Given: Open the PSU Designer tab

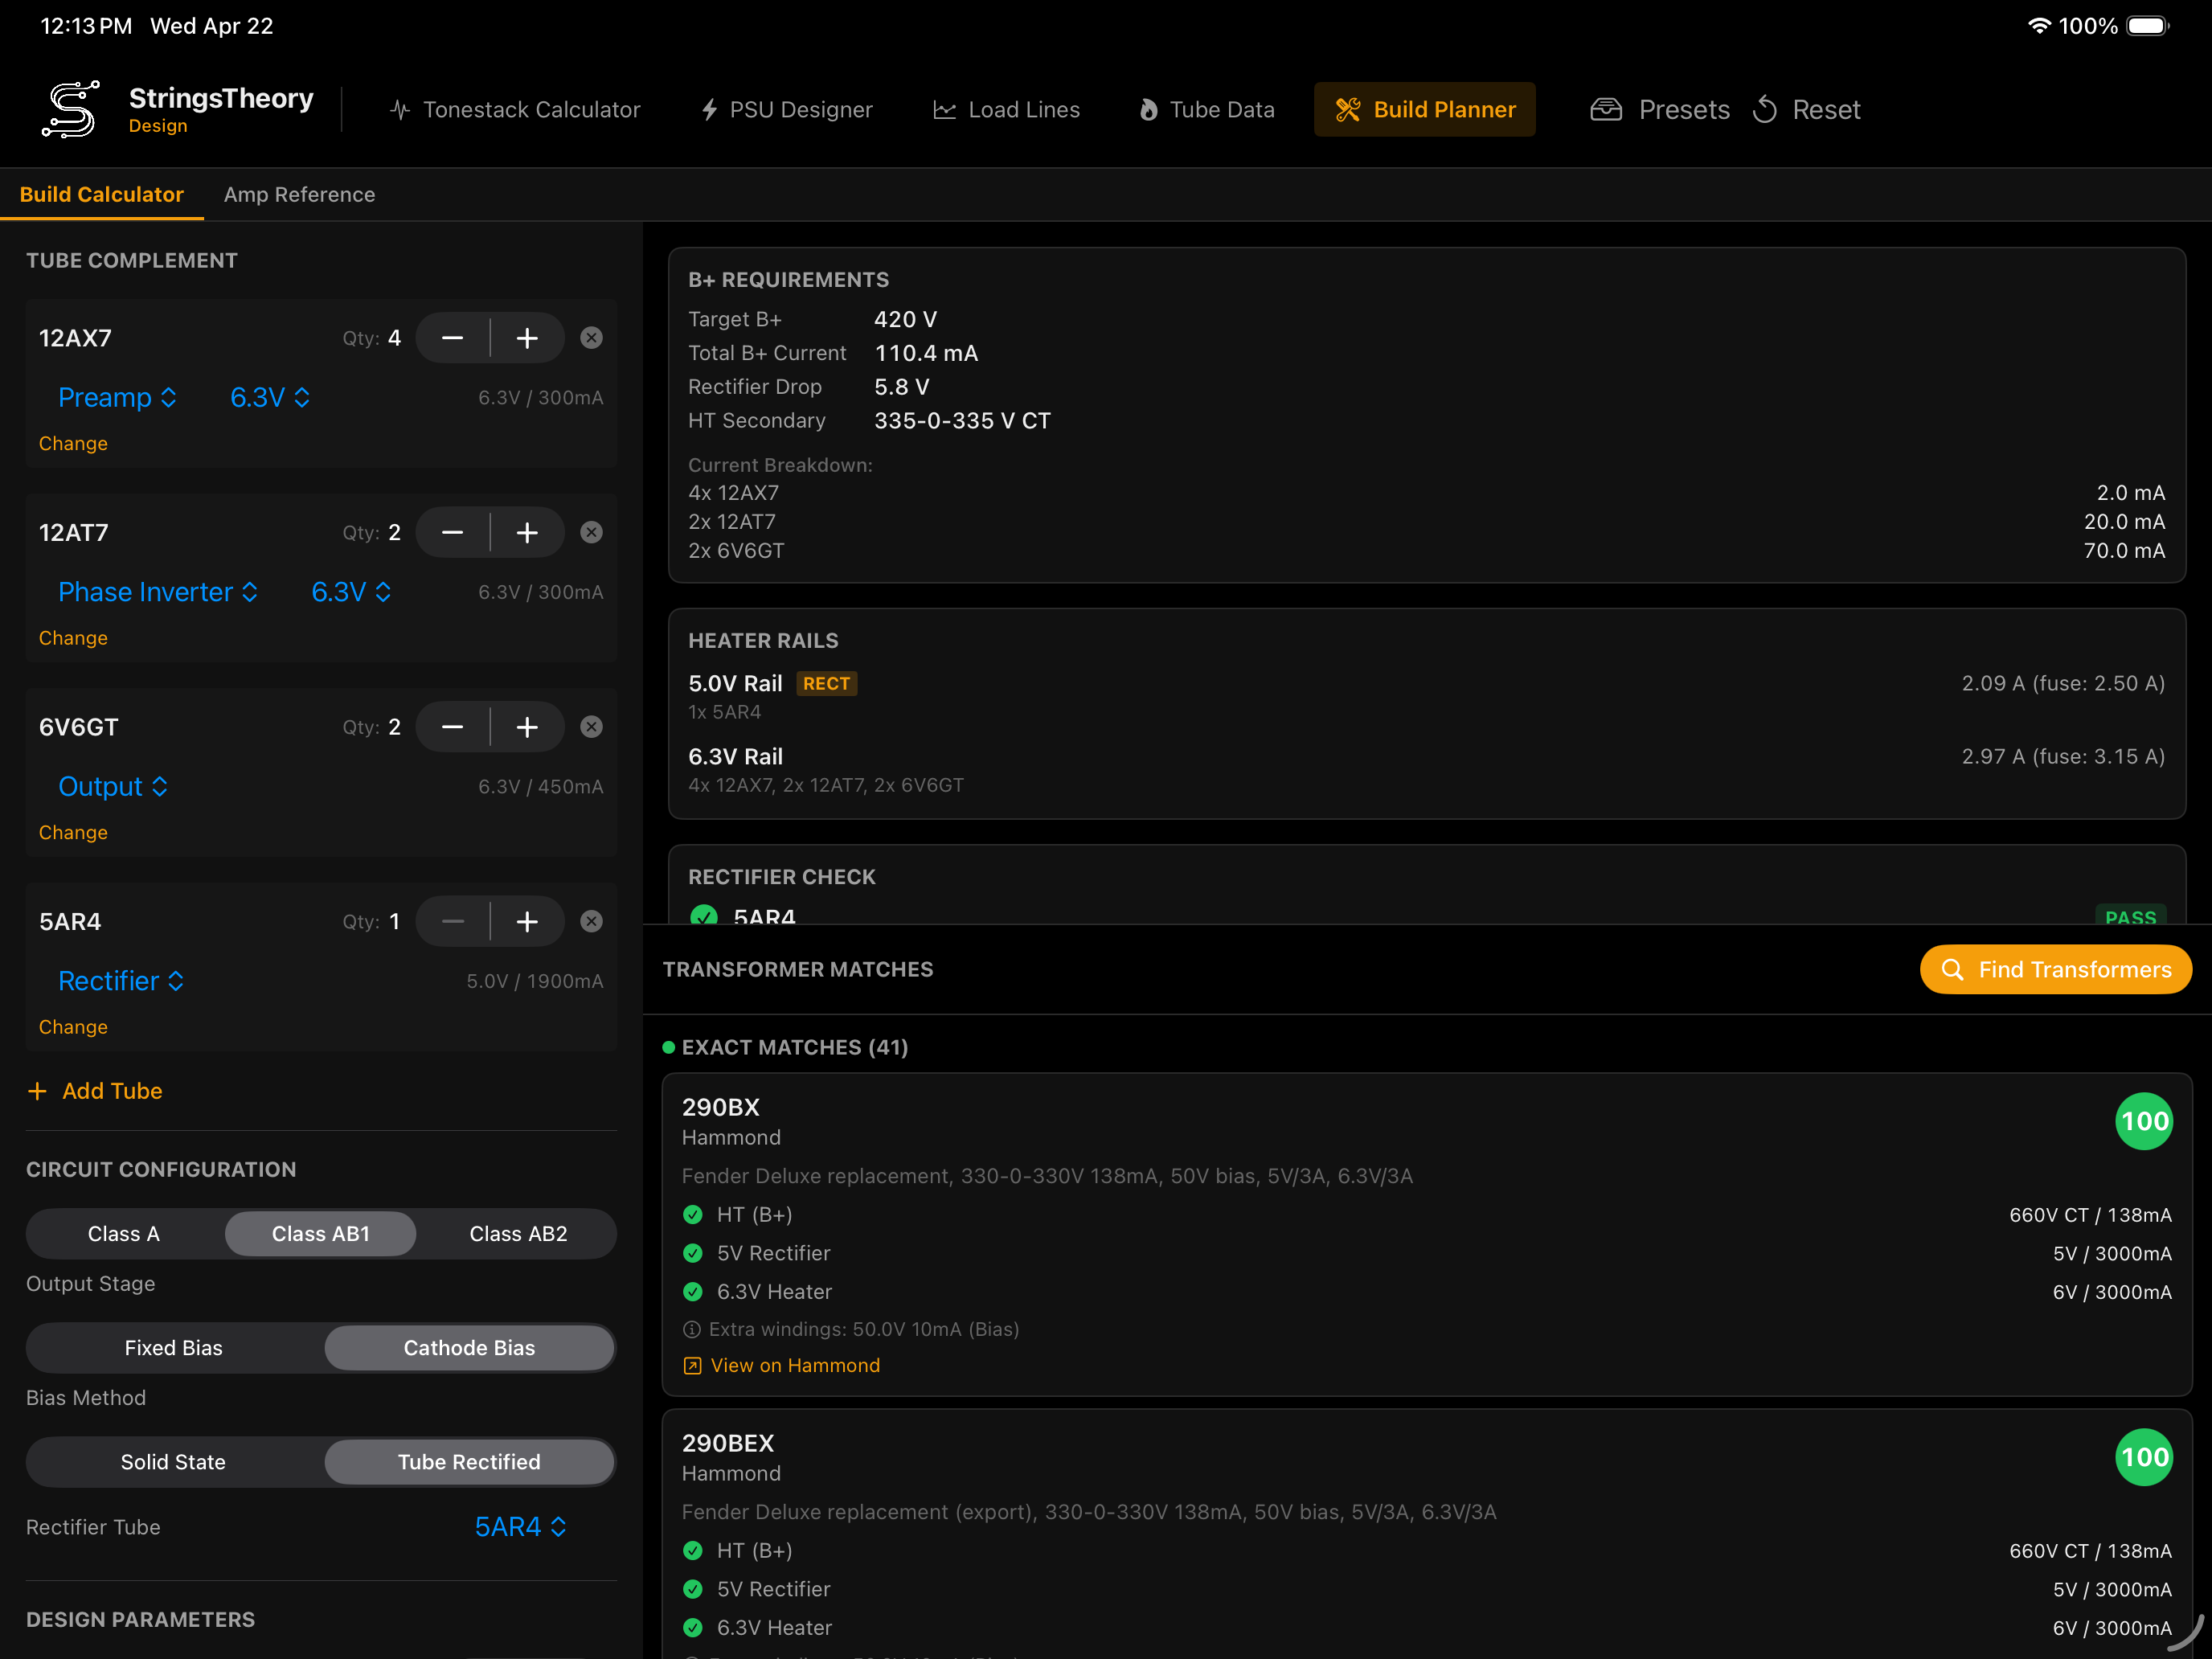Looking at the screenshot, I should [x=786, y=109].
